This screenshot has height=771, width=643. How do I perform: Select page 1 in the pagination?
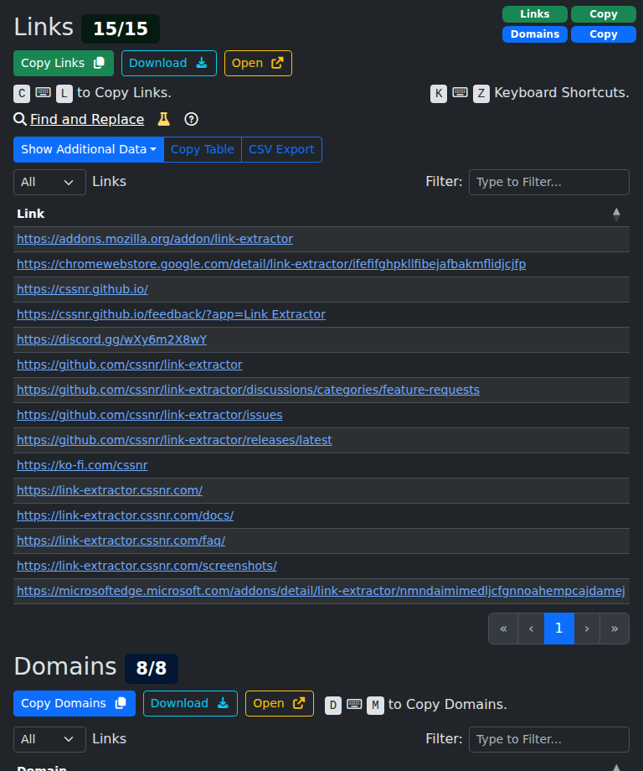point(559,628)
